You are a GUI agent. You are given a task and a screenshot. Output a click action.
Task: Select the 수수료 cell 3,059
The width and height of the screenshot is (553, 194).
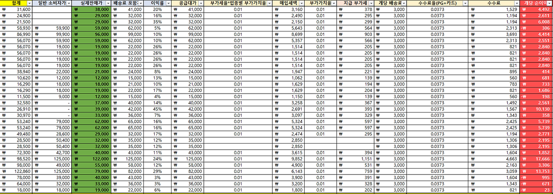[494, 172]
